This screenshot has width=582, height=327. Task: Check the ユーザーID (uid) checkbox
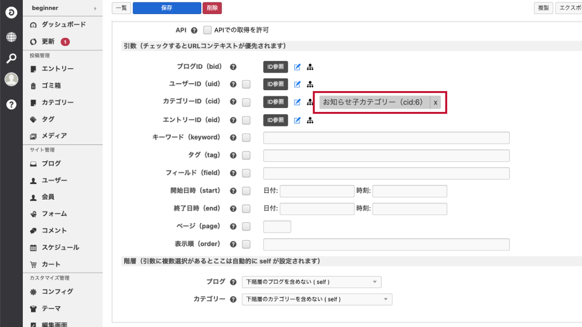(246, 84)
